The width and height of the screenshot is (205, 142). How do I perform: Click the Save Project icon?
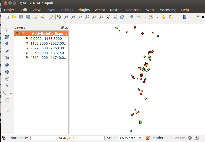(x=21, y=17)
